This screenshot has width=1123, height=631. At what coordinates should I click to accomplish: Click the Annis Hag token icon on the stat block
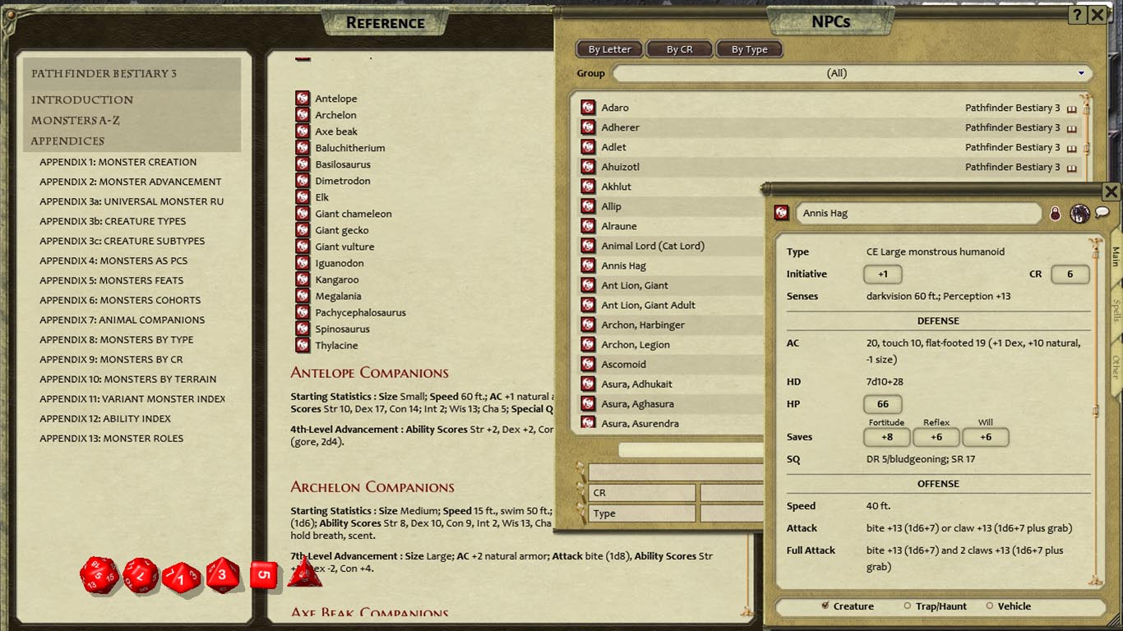click(x=781, y=213)
